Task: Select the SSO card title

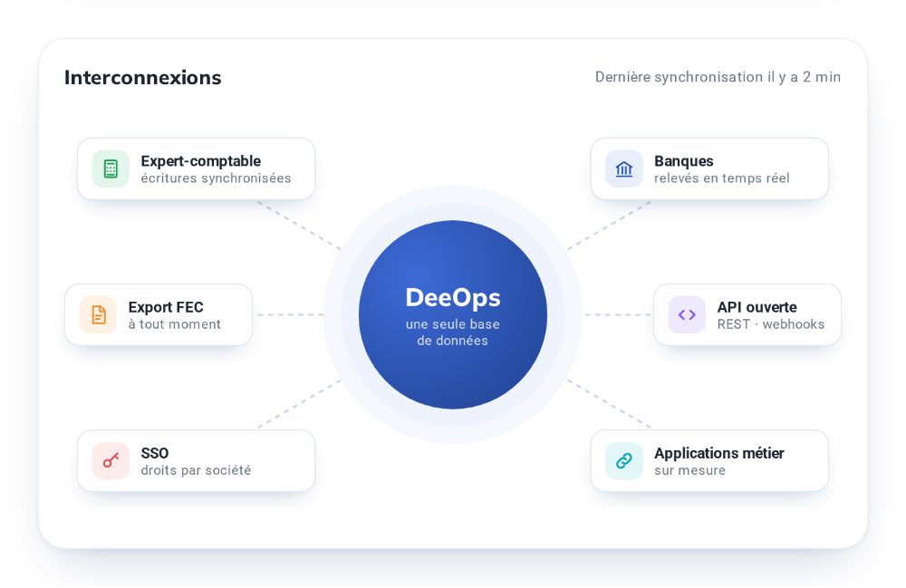Action: [155, 453]
